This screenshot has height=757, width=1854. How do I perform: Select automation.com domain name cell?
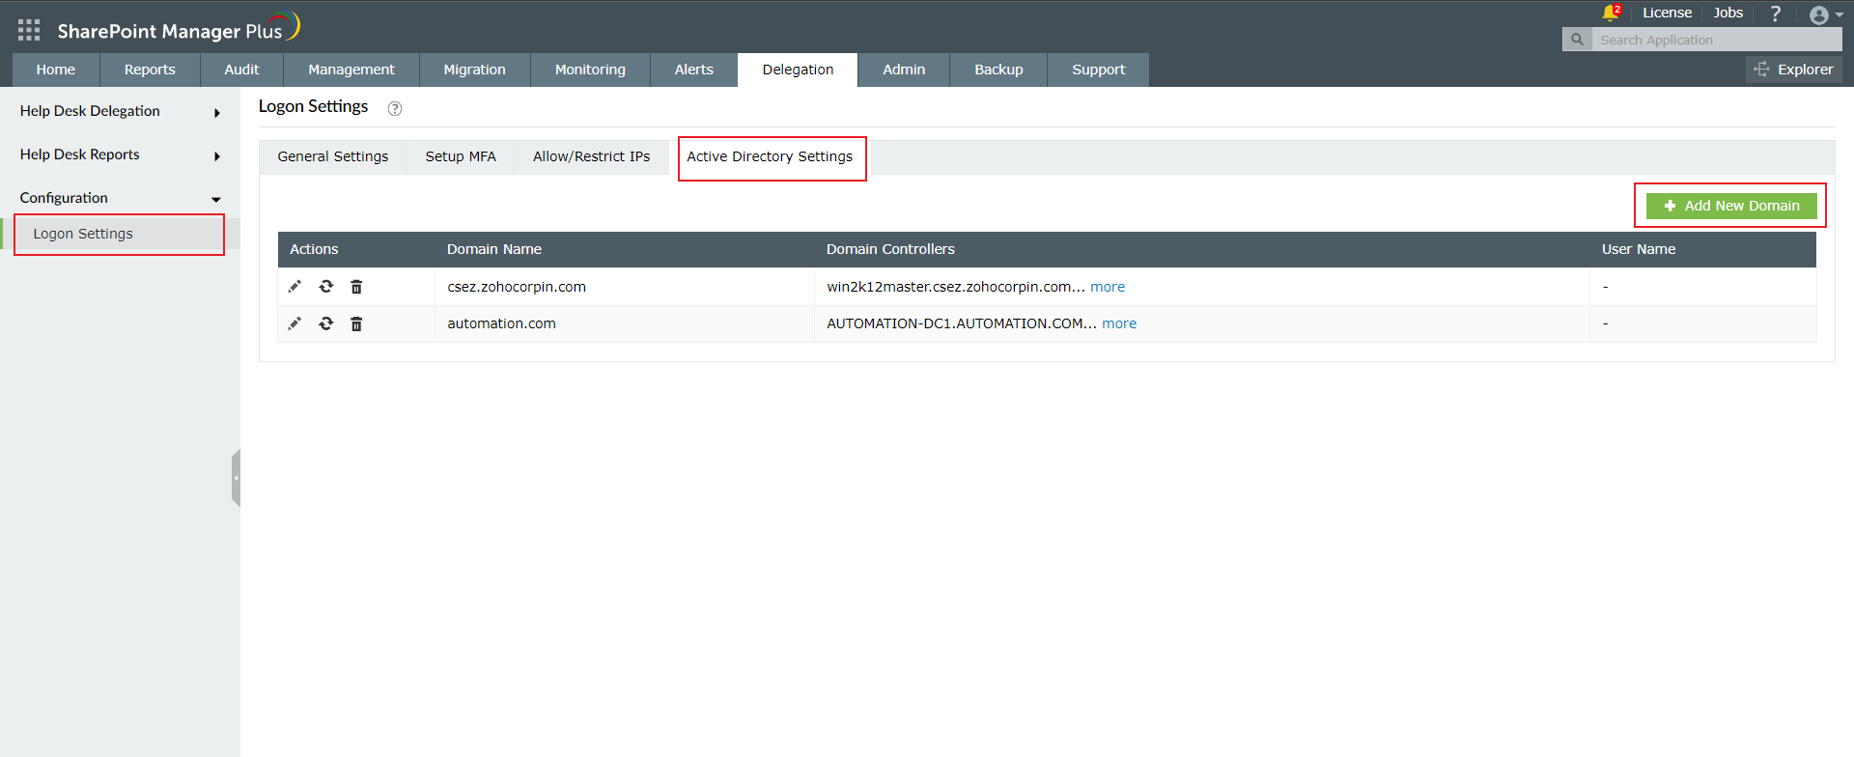(501, 323)
